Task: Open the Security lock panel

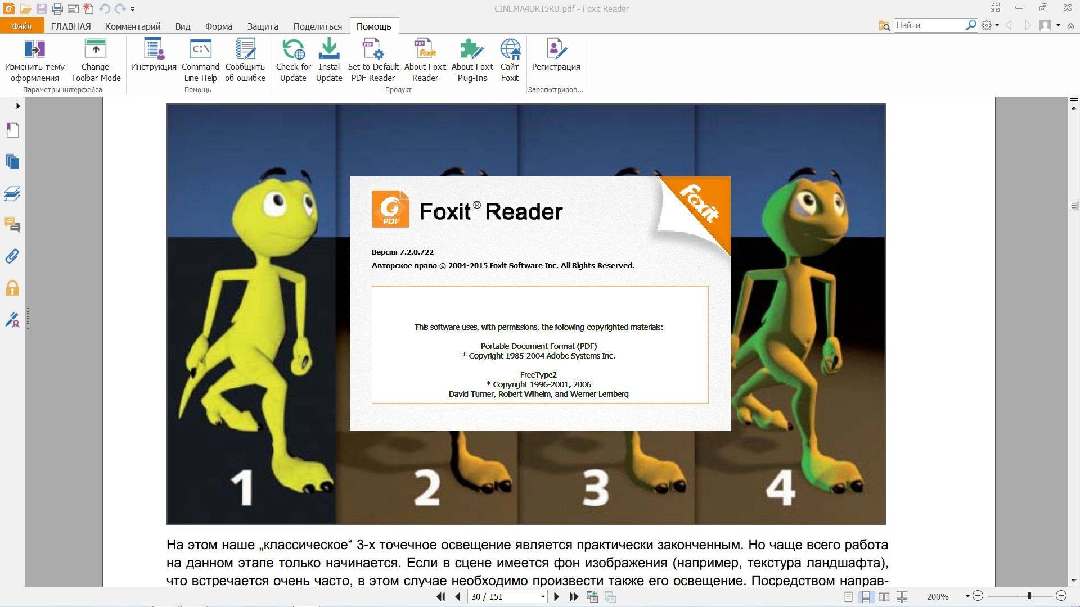Action: [12, 288]
